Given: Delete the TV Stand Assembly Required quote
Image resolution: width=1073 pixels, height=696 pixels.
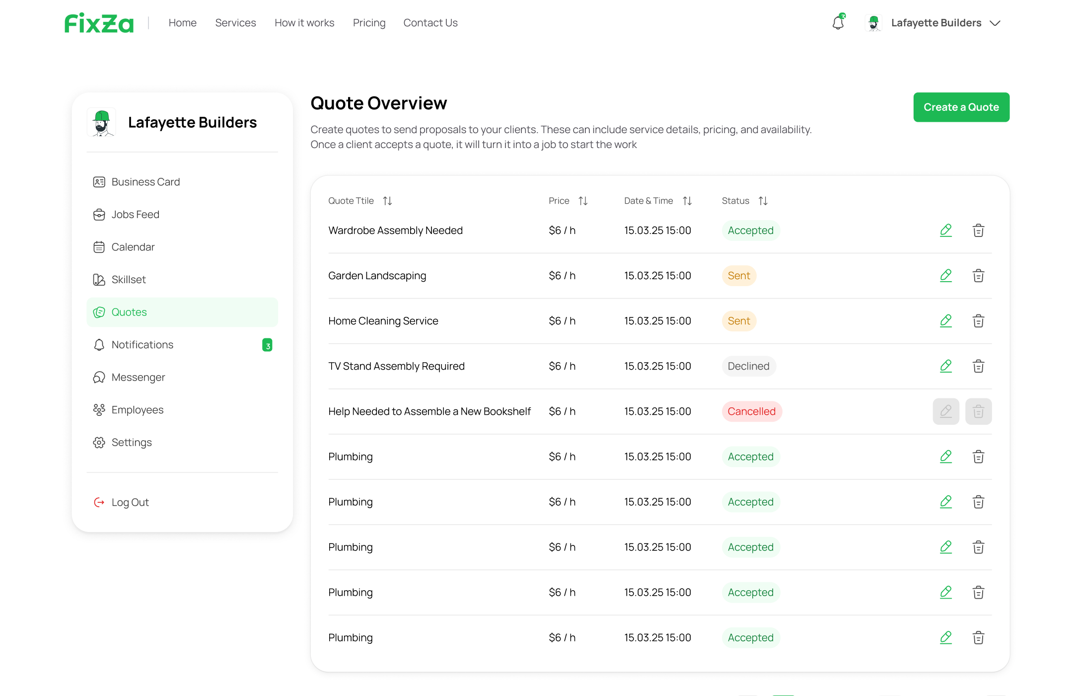Looking at the screenshot, I should tap(978, 366).
